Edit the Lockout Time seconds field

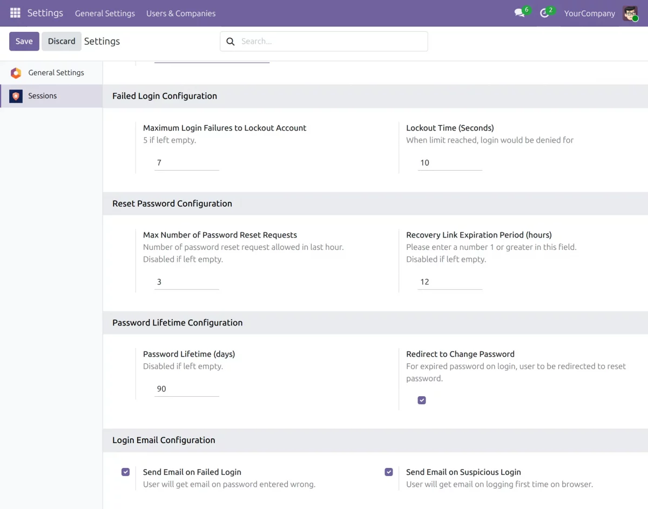click(450, 163)
